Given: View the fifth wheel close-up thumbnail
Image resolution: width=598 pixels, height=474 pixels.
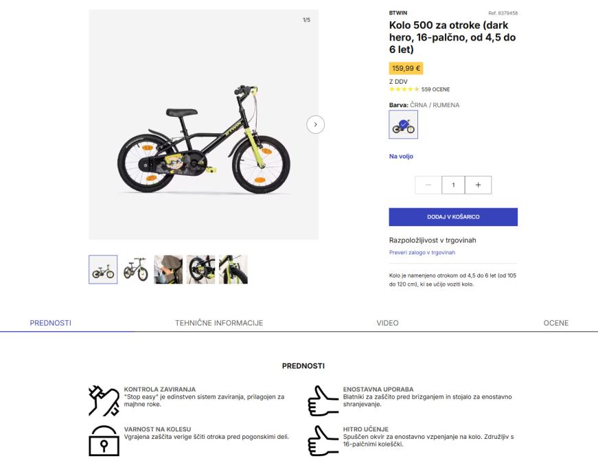Looking at the screenshot, I should click(233, 269).
